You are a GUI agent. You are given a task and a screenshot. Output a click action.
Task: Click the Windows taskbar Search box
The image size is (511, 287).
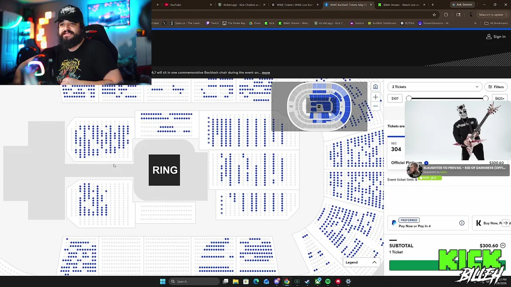click(x=194, y=281)
